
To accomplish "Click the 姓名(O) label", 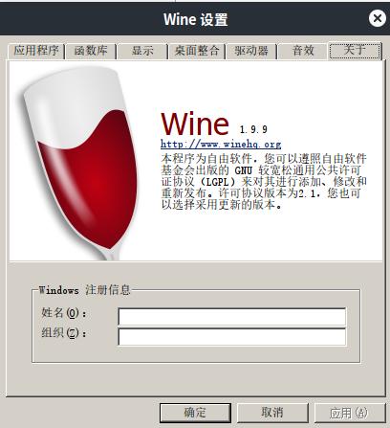I will [x=64, y=313].
